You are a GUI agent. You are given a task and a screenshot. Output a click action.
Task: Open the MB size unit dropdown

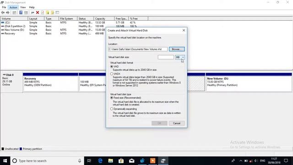[180, 57]
